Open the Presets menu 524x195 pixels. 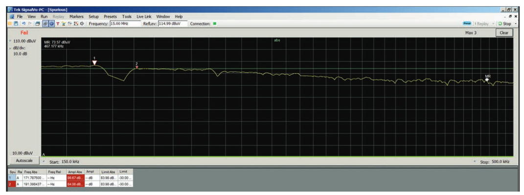[110, 16]
